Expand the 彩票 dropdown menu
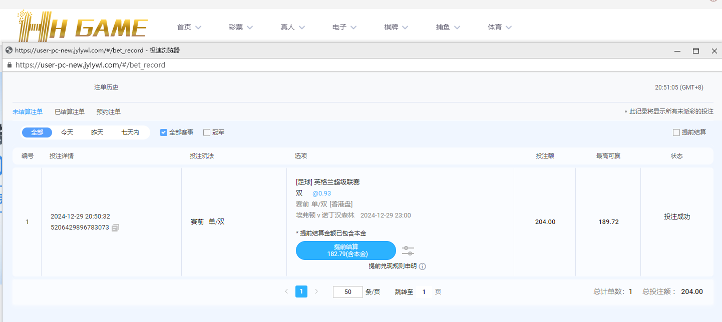This screenshot has height=322, width=722. (241, 27)
